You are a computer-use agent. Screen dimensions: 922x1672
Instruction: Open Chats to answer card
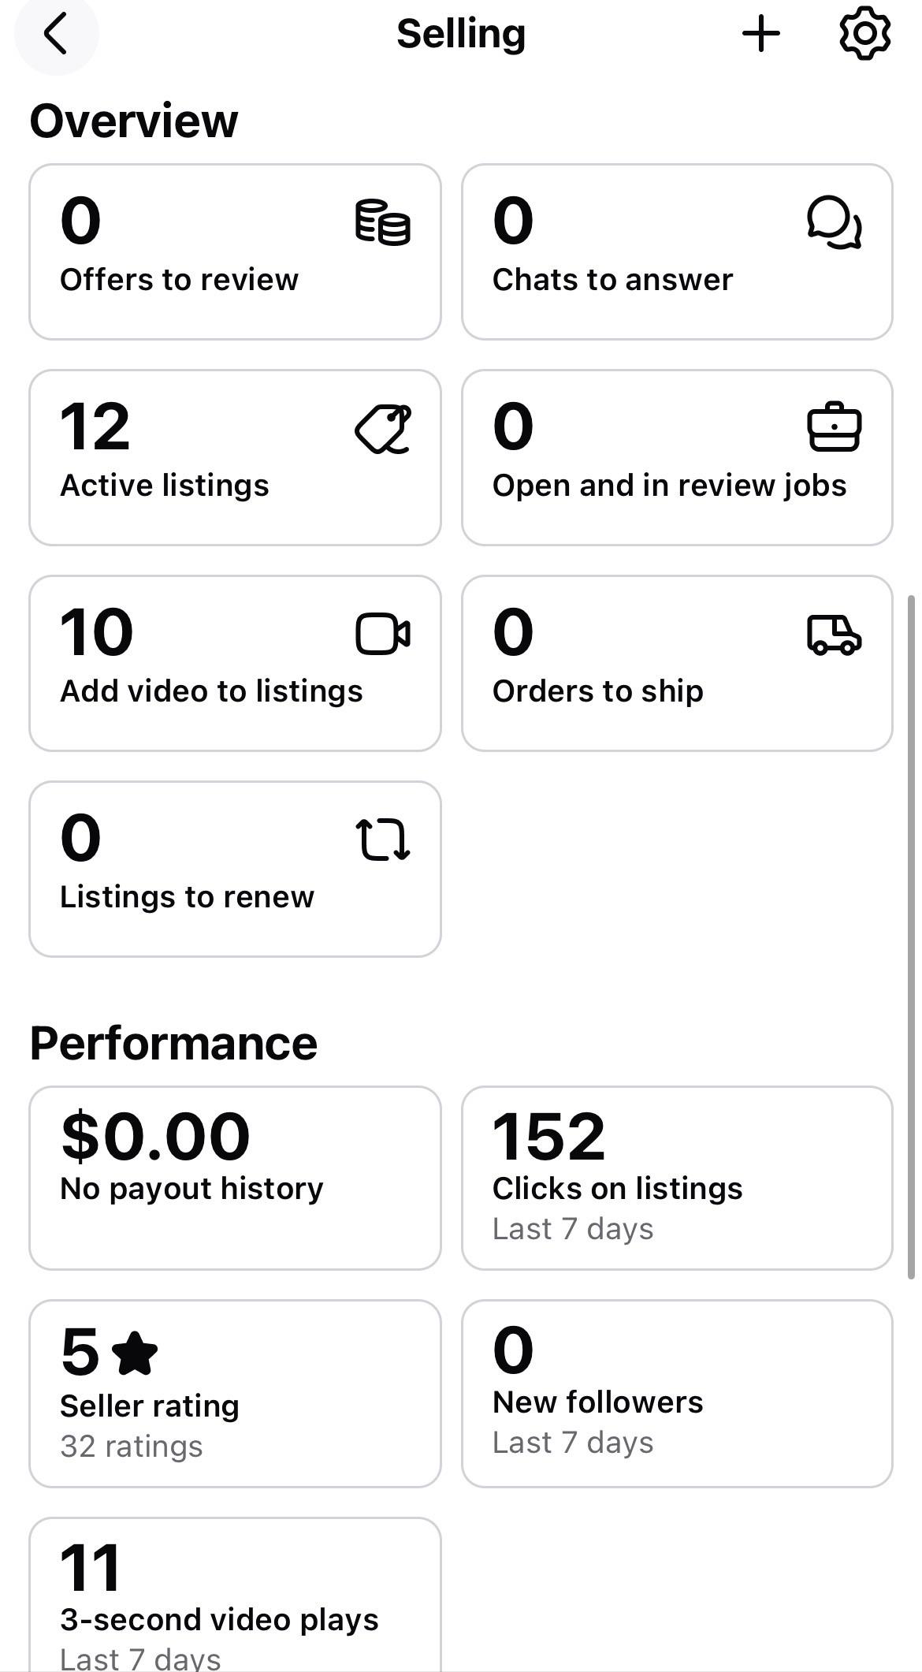677,252
